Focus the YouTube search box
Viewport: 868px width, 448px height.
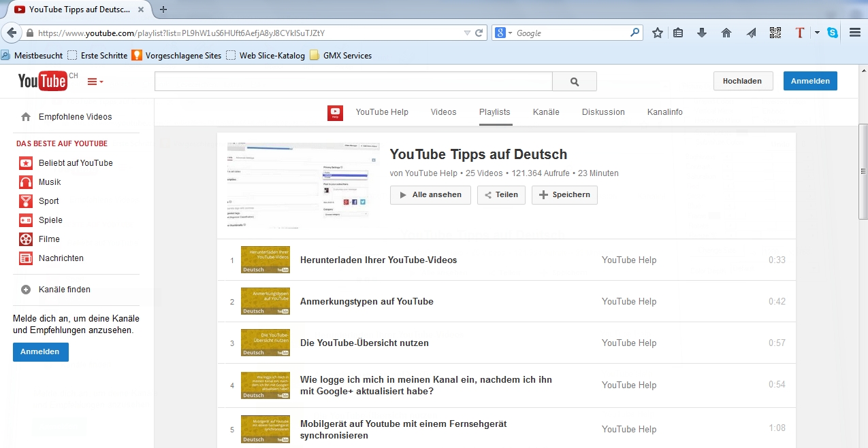[353, 82]
